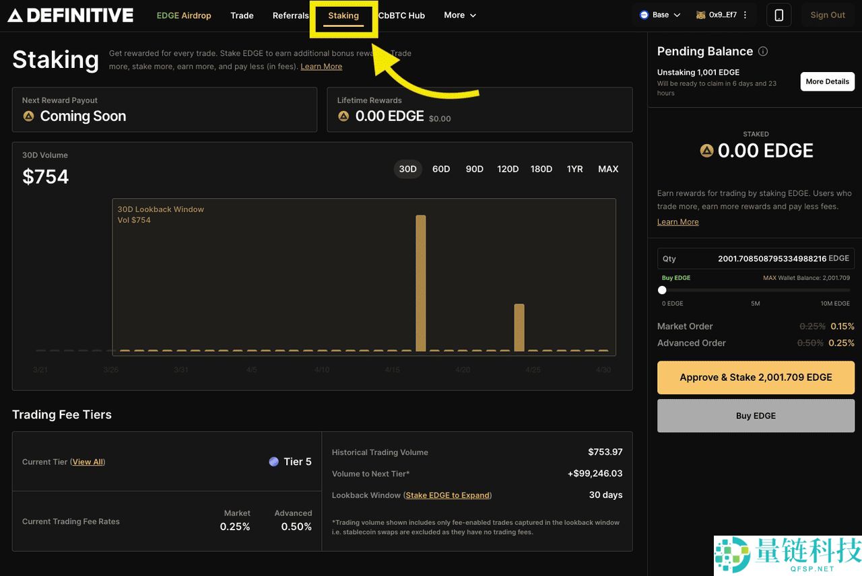Open the Stake EDGE to Expand link
The width and height of the screenshot is (862, 576).
point(447,495)
